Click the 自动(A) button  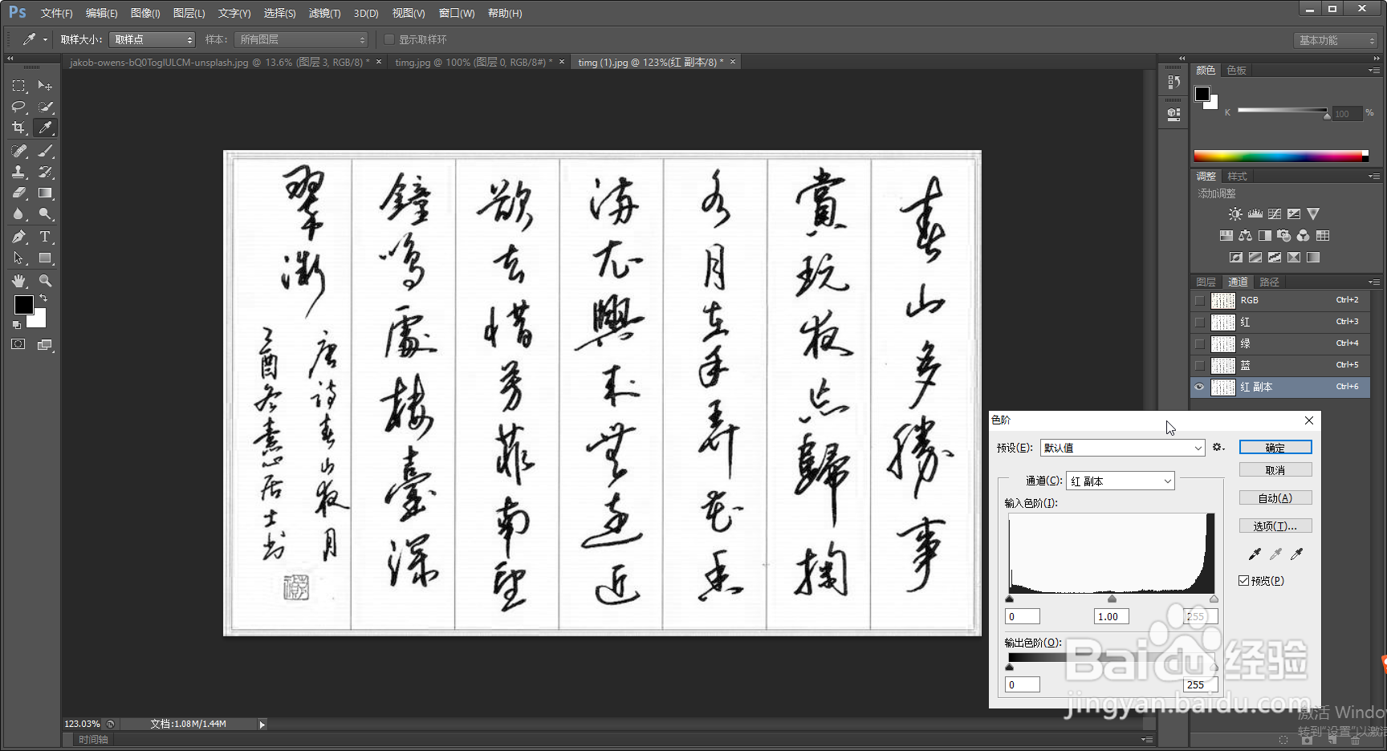point(1275,498)
